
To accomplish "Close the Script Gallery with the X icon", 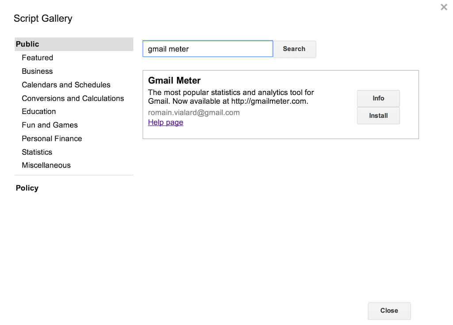I will coord(444,7).
